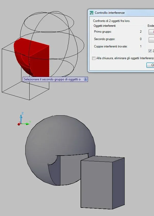Click the first button in Evidenzia group

pyautogui.click(x=151, y=32)
